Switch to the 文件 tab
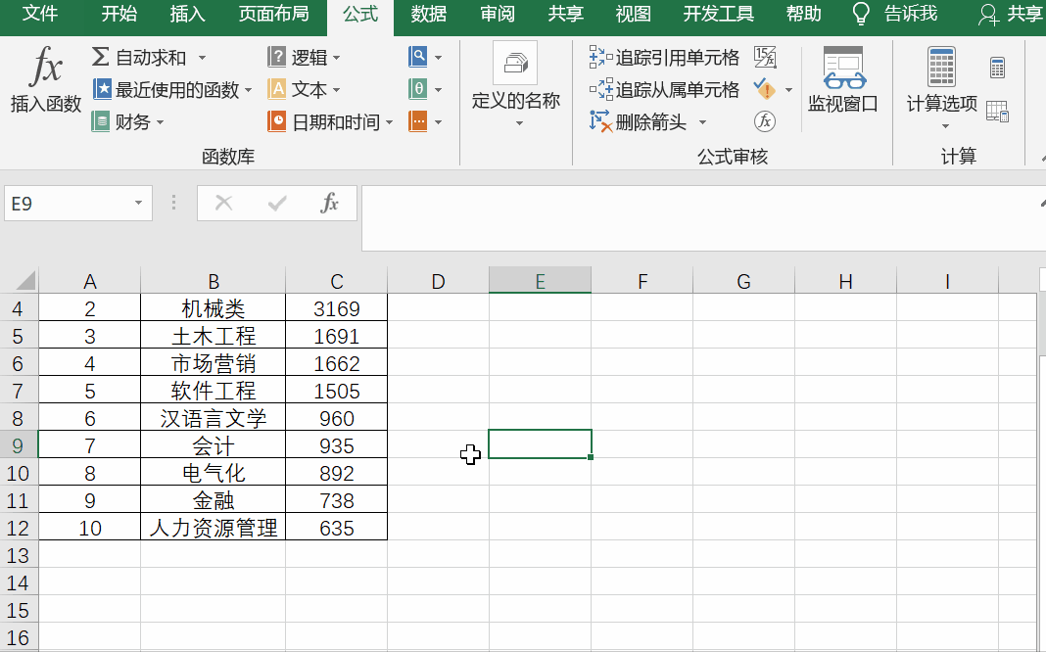 click(x=40, y=14)
